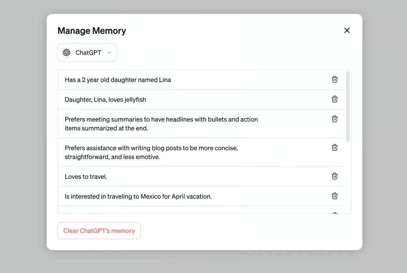
Task: Delete the memory about daughter Lina's age
Action: point(335,79)
